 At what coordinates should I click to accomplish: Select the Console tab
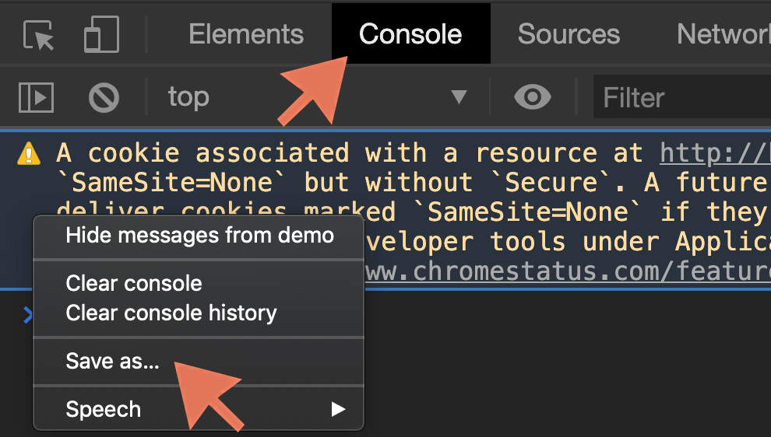click(x=410, y=34)
